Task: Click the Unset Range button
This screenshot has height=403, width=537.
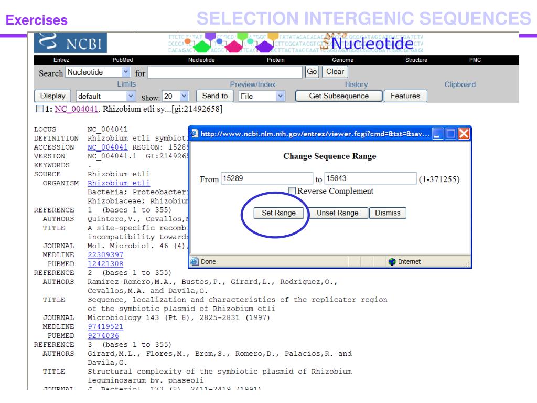Action: pyautogui.click(x=337, y=213)
